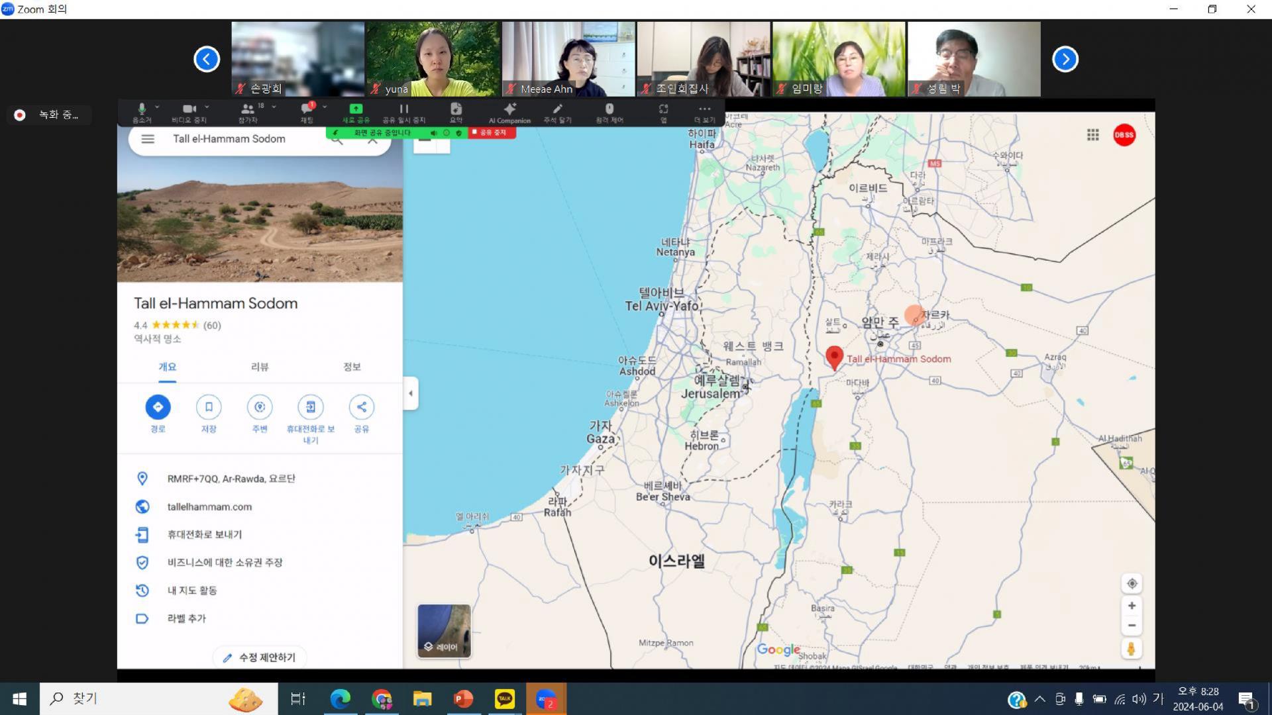
Task: Click the AI Companion icon
Action: tap(509, 110)
